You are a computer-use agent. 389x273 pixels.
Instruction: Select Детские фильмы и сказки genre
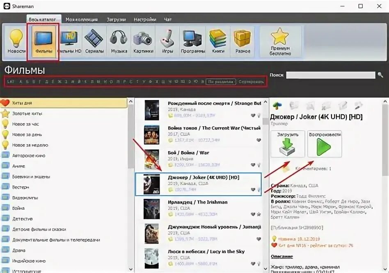pyautogui.click(x=39, y=229)
